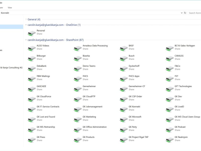The image size is (201, 151).
Task: Select the FHCS drive icon
Action: click(x=78, y=79)
